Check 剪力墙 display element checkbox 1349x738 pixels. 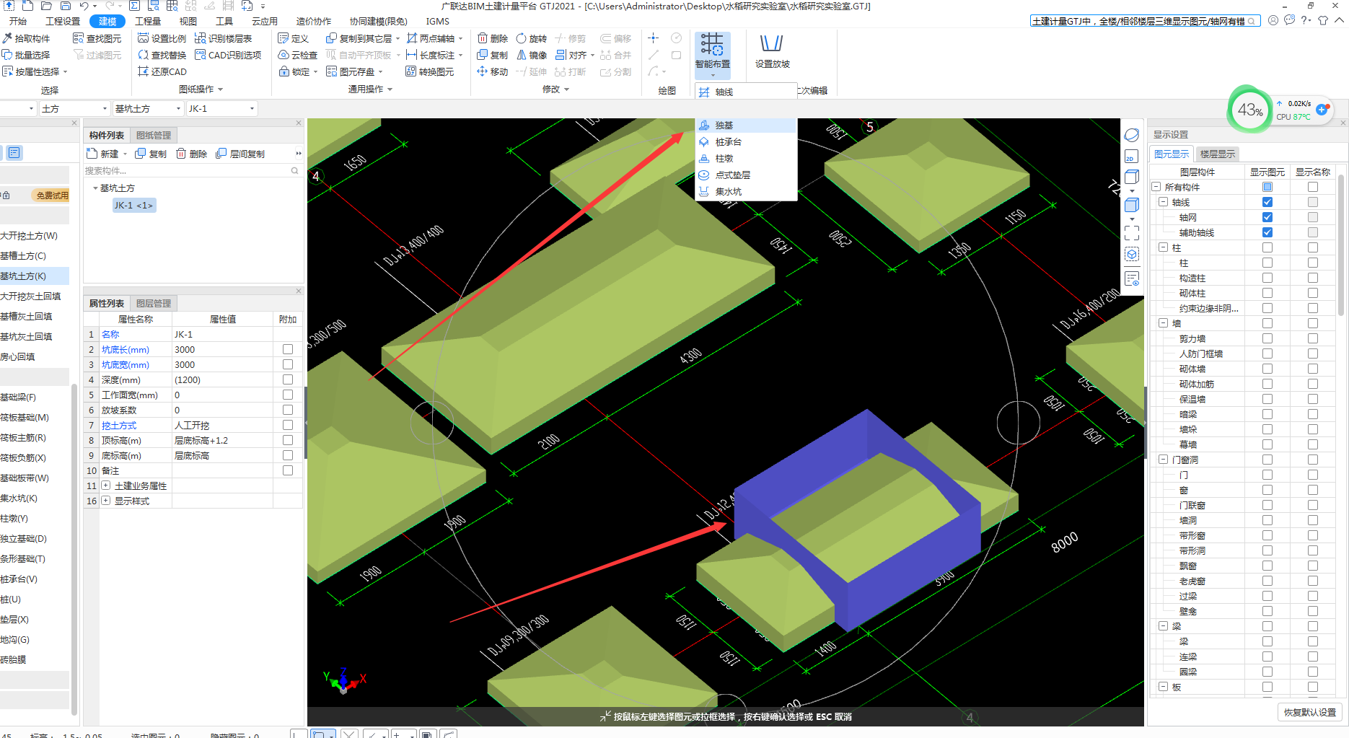point(1267,338)
